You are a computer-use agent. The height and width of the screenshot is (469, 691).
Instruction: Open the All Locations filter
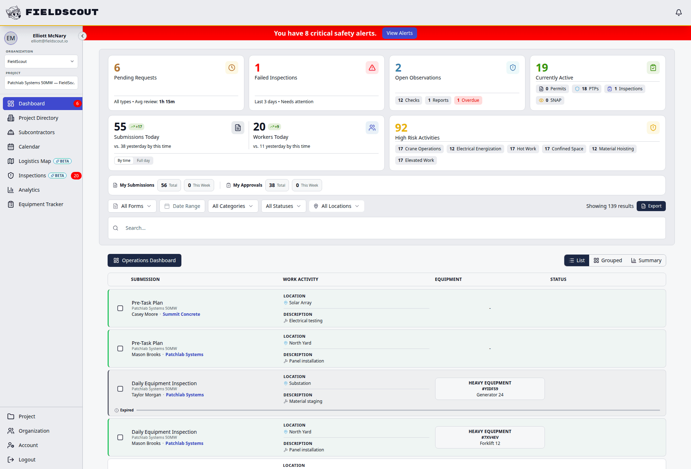[337, 206]
